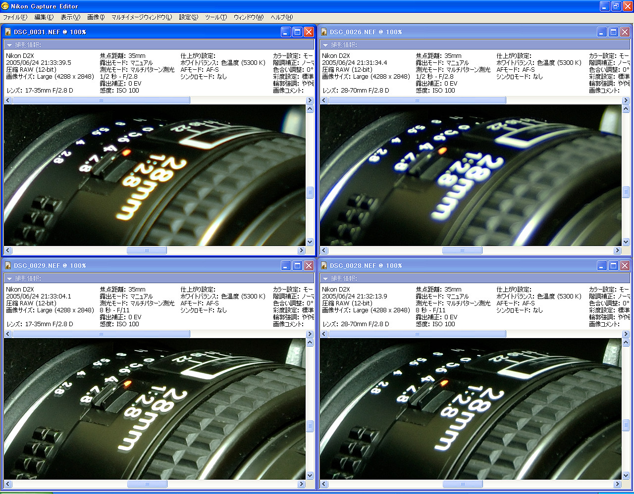Click '焦点距離: 35mm' text in DSC_0028.NEF

point(439,290)
